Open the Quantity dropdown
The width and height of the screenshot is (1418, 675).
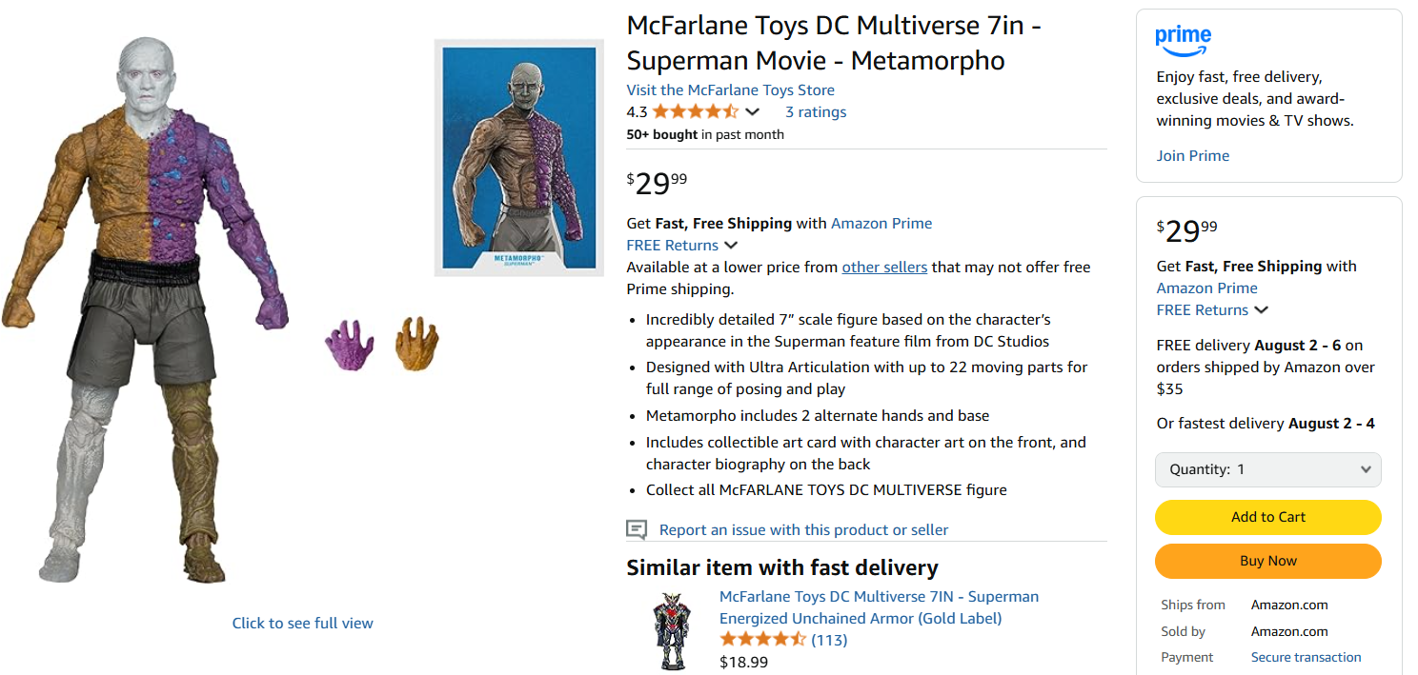[1267, 469]
